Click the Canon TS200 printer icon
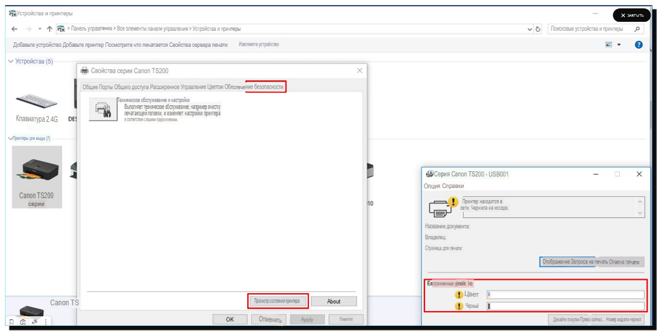 37,169
